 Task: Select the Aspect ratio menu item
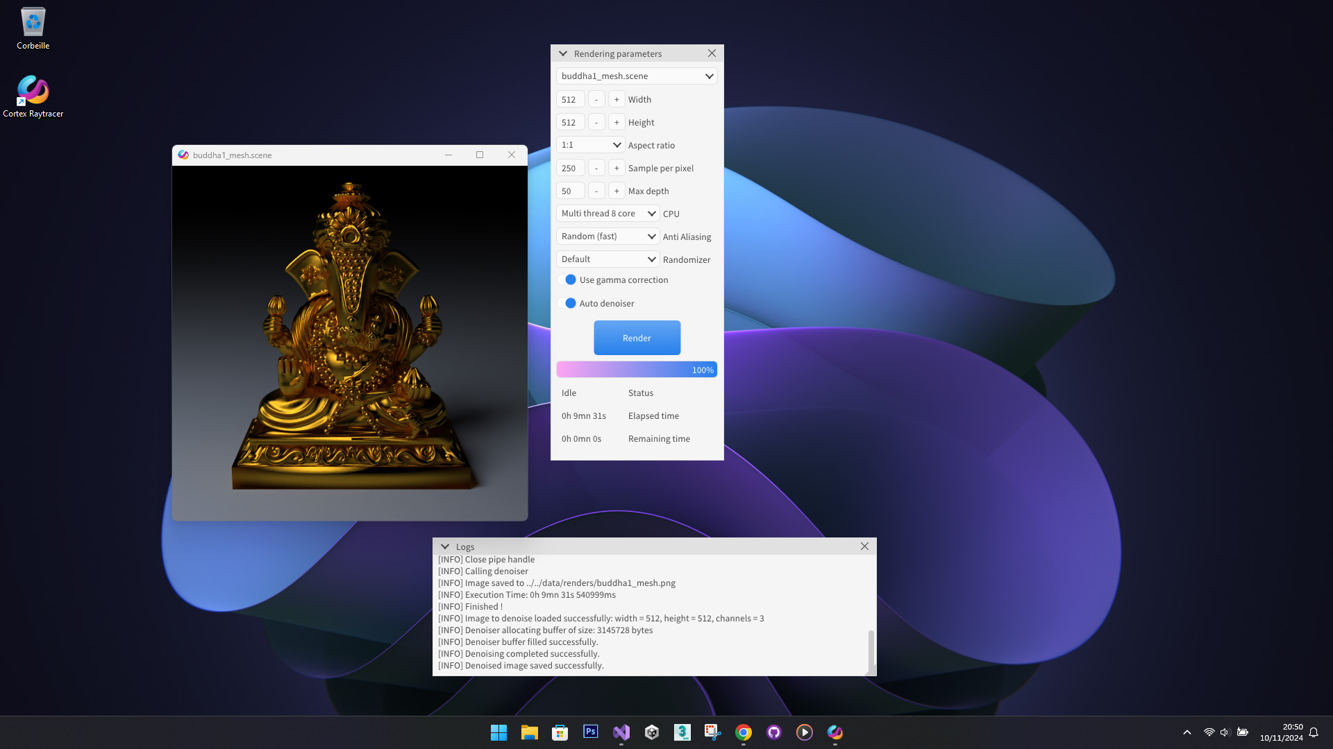[591, 144]
